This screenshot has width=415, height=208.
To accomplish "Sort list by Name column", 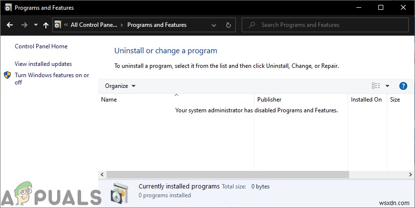I will [109, 100].
